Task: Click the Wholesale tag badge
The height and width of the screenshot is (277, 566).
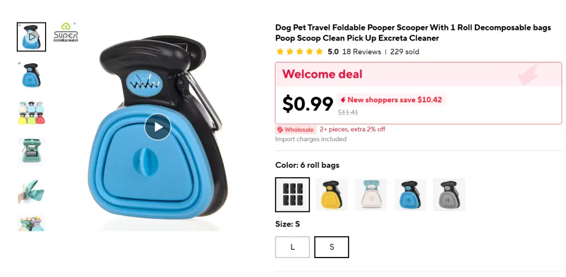Action: point(296,130)
